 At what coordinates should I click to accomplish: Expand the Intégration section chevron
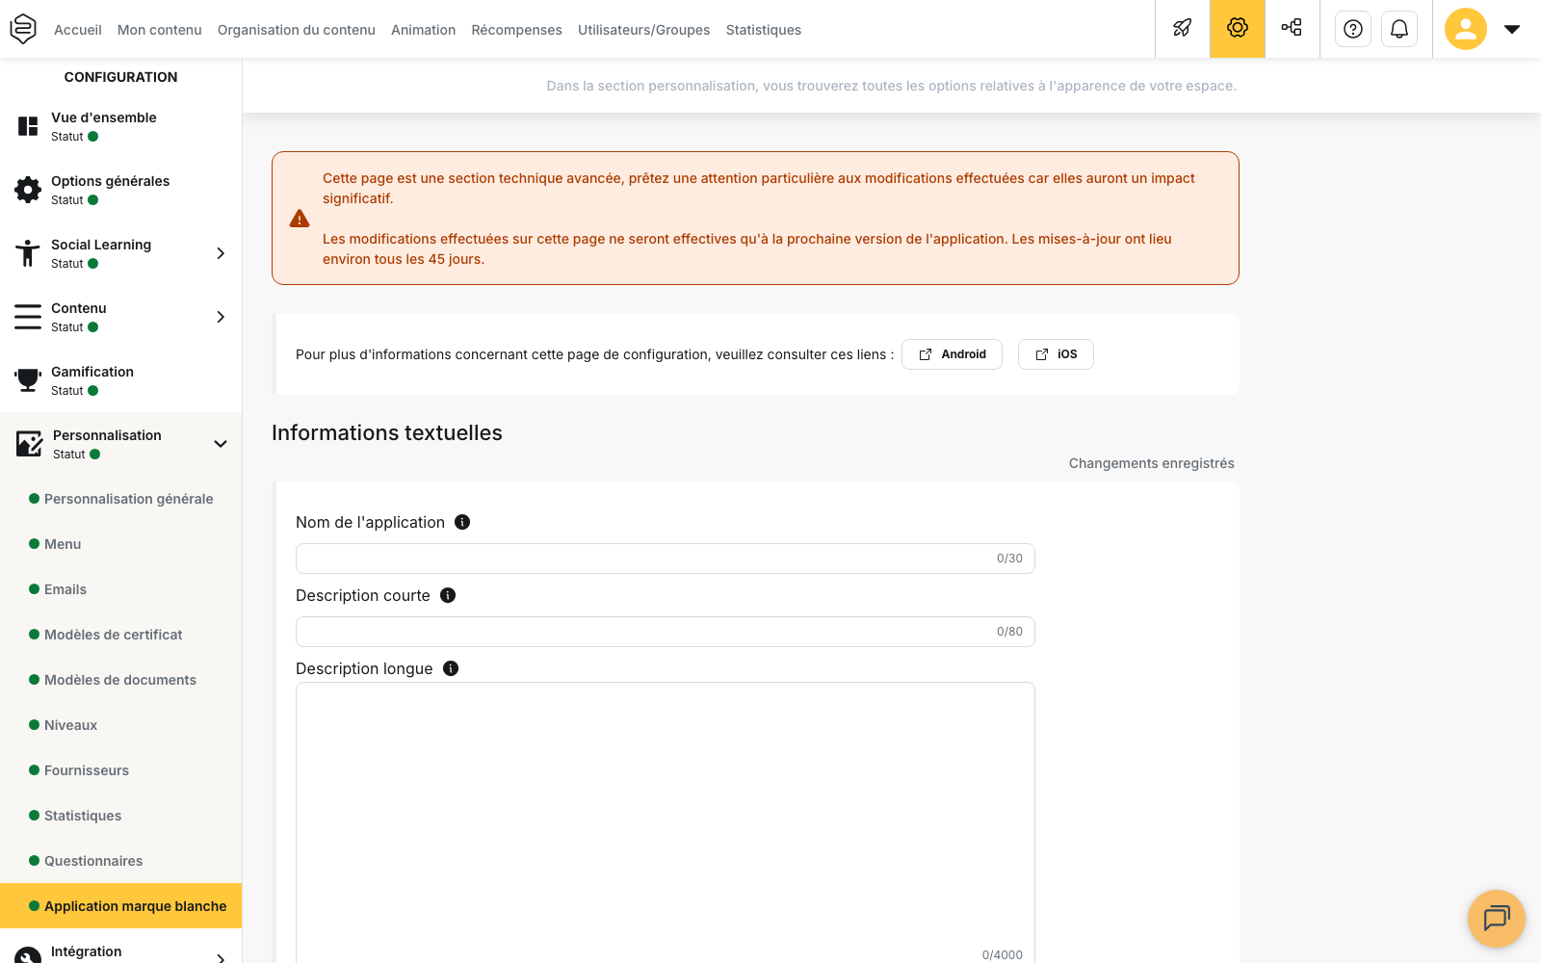click(221, 957)
